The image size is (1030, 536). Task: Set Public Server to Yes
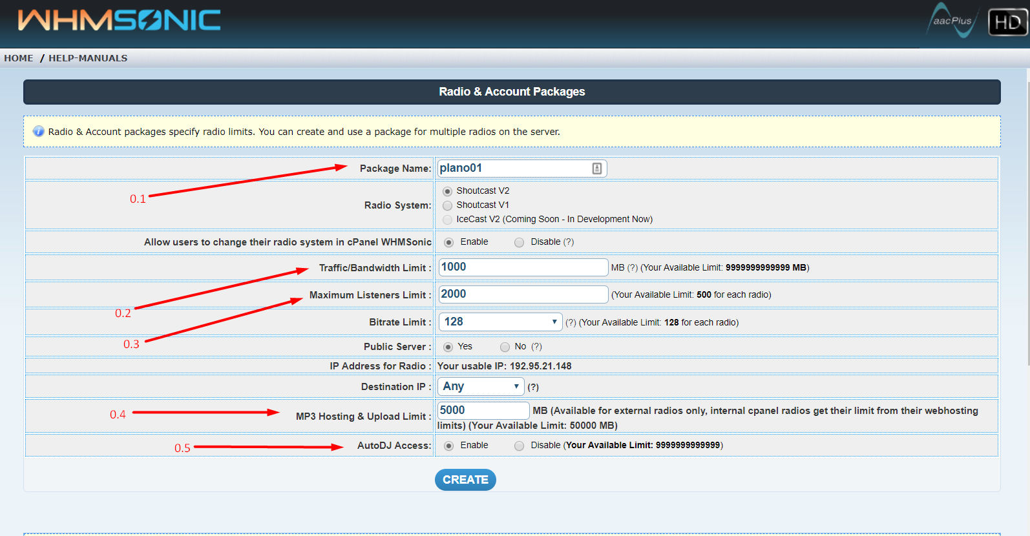tap(448, 347)
